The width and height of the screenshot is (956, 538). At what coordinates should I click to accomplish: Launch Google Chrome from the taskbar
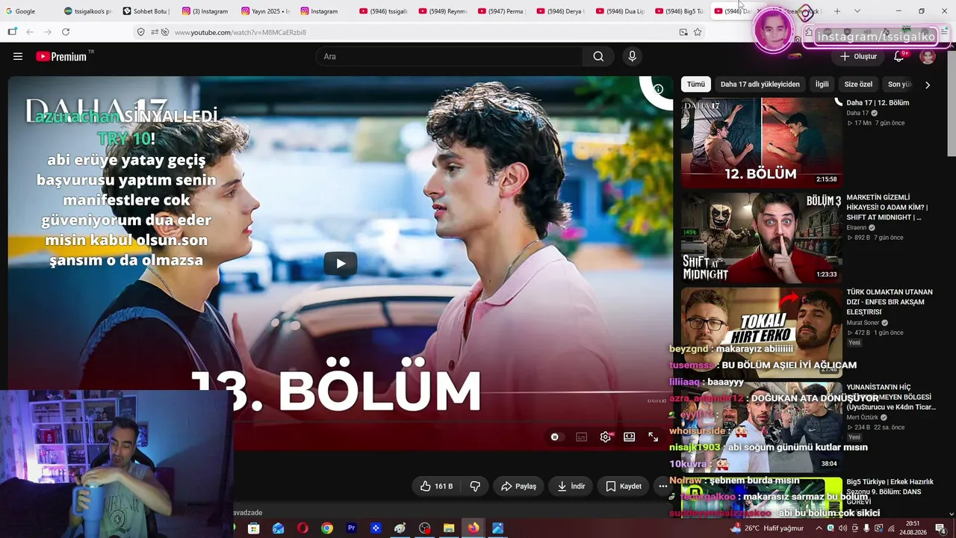[327, 528]
